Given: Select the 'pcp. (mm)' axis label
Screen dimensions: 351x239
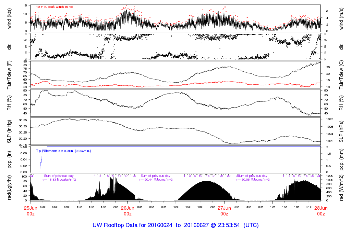Looking at the screenshot, I should tap(342, 159).
